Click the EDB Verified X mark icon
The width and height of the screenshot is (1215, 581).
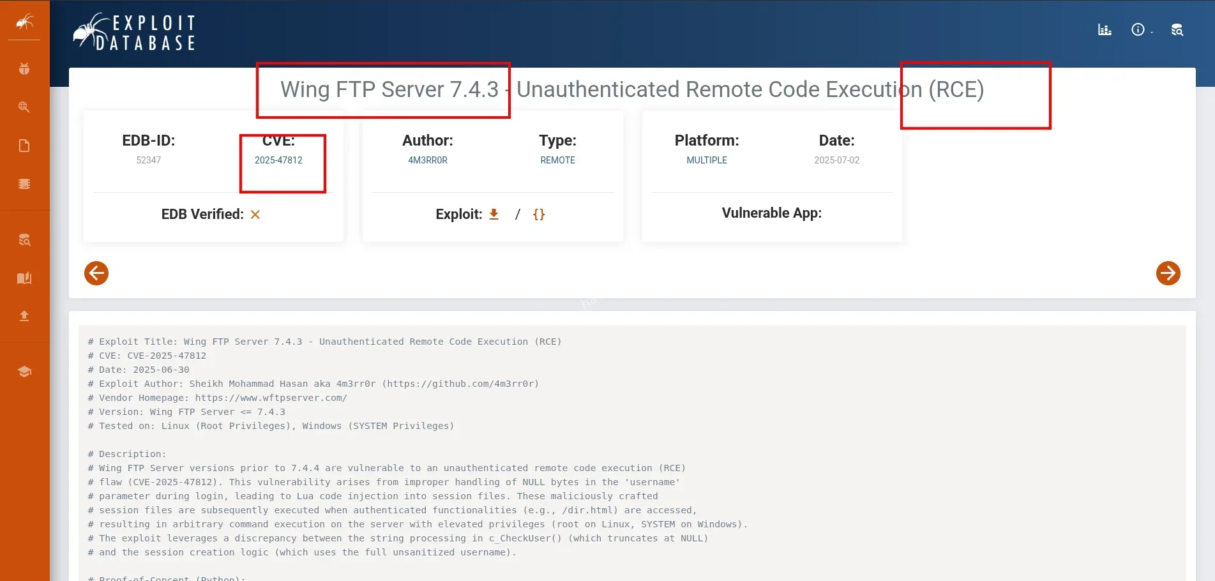(255, 215)
